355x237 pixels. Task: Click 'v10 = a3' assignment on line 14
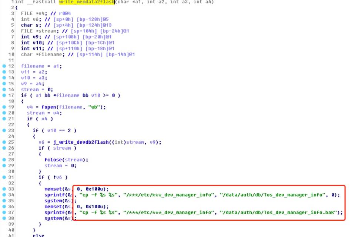tap(34, 78)
